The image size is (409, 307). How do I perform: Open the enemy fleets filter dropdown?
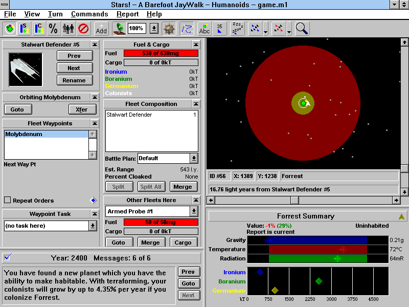[289, 29]
